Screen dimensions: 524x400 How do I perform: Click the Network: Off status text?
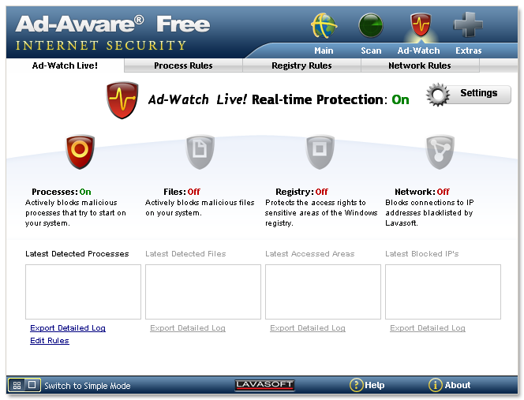[x=422, y=192]
